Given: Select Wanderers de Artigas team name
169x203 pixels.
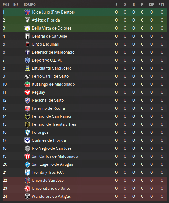Looking at the screenshot, I should tap(51, 197).
